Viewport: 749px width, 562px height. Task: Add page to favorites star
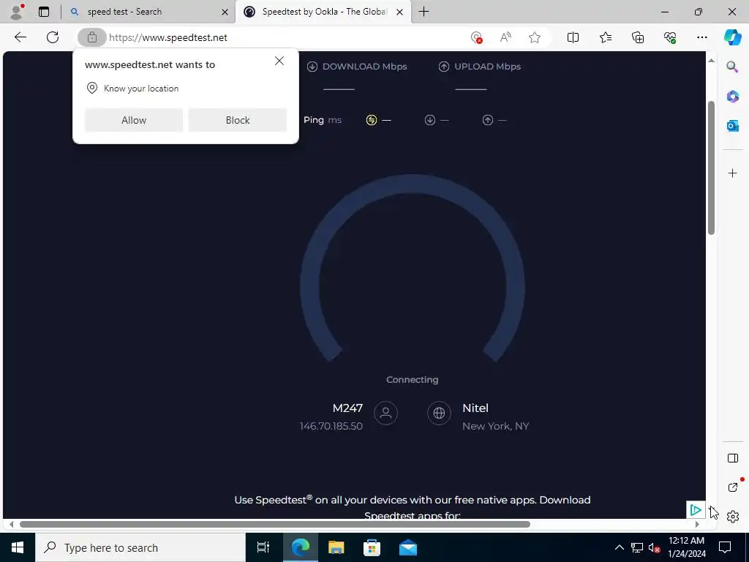coord(535,37)
